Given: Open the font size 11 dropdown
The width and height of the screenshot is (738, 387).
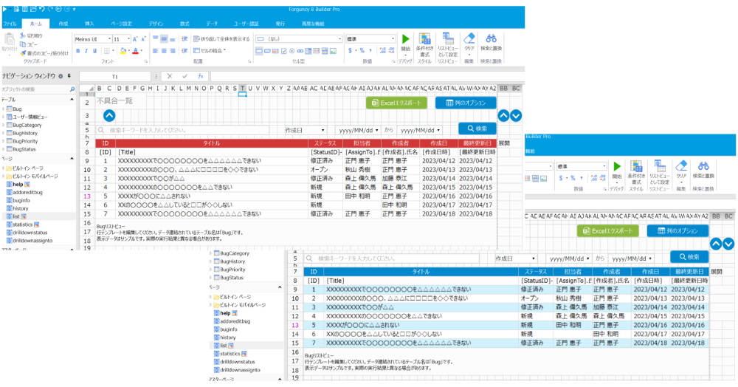Looking at the screenshot, I should click(128, 39).
